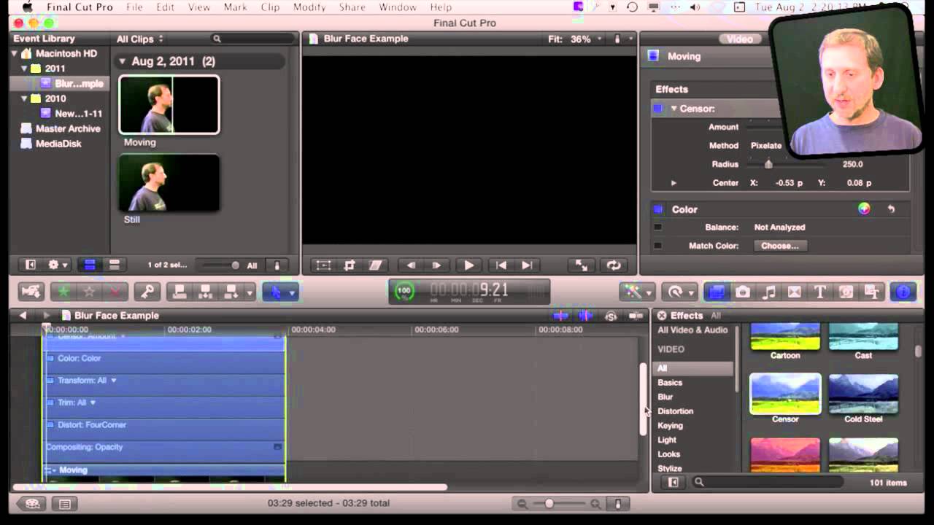Viewport: 934px width, 525px height.
Task: Open the Modify menu
Action: coord(309,7)
